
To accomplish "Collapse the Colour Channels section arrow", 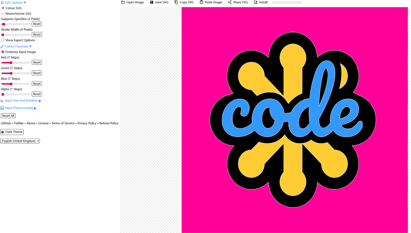I will 30,46.
